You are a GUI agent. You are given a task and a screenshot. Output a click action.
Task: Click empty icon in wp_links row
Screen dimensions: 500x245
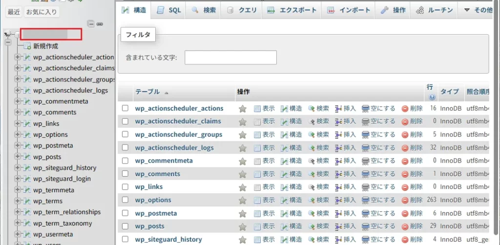pyautogui.click(x=365, y=187)
